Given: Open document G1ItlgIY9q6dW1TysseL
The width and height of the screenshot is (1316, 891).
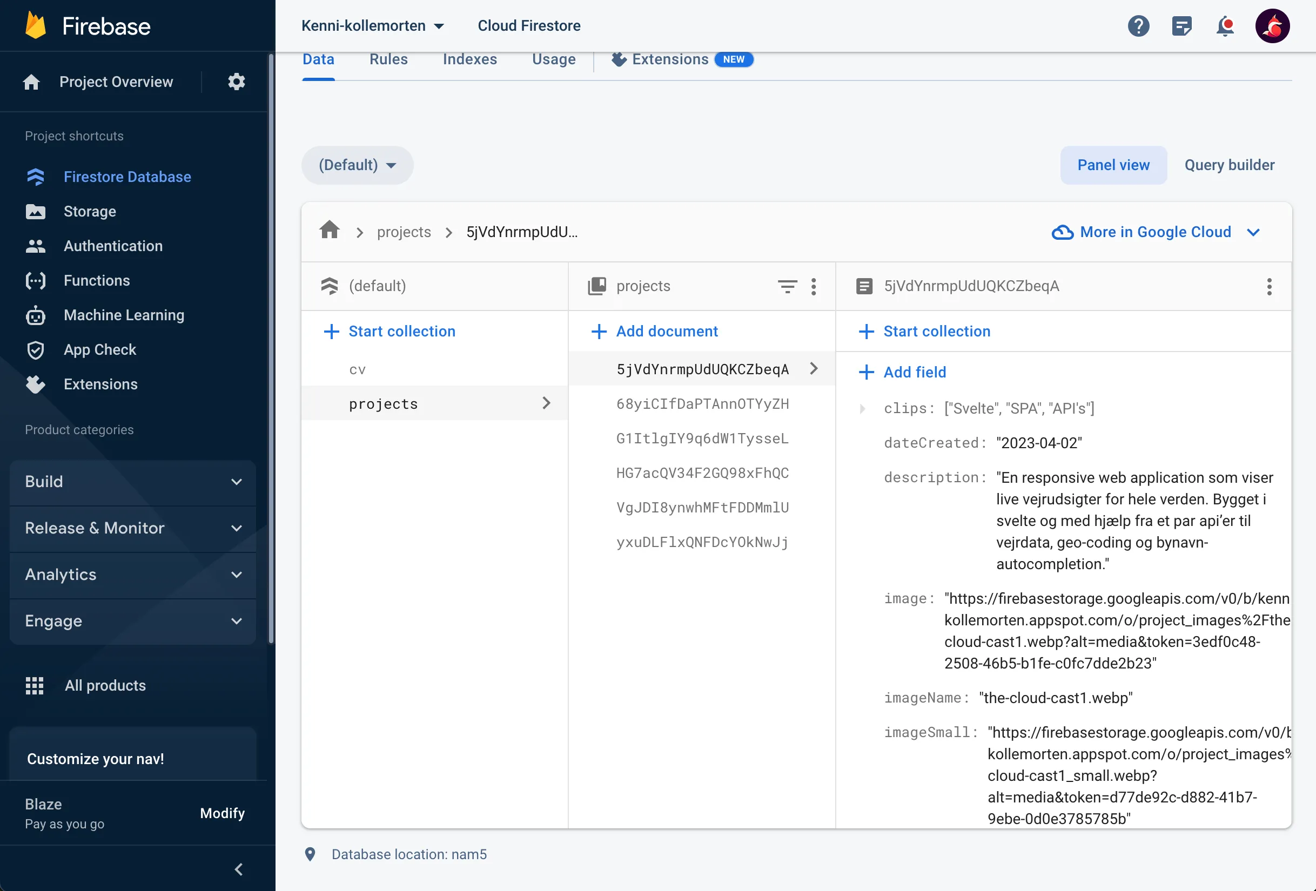Looking at the screenshot, I should 702,438.
